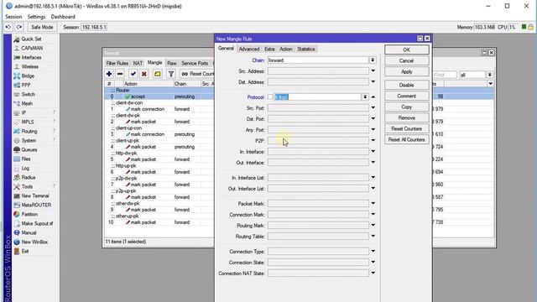This screenshot has width=537, height=302.
Task: Switch to the Action tab
Action: click(x=285, y=49)
